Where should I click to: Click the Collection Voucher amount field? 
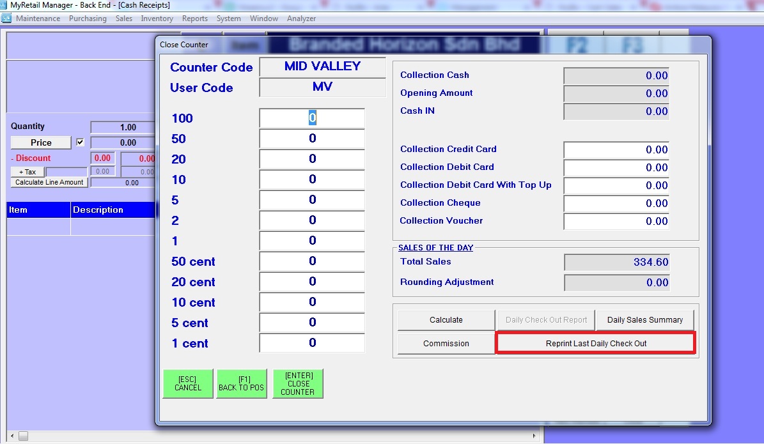coord(616,221)
